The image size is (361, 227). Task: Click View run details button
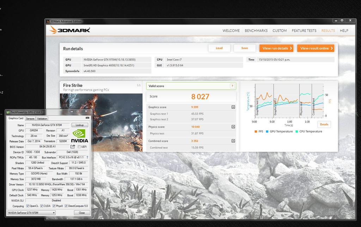276,48
